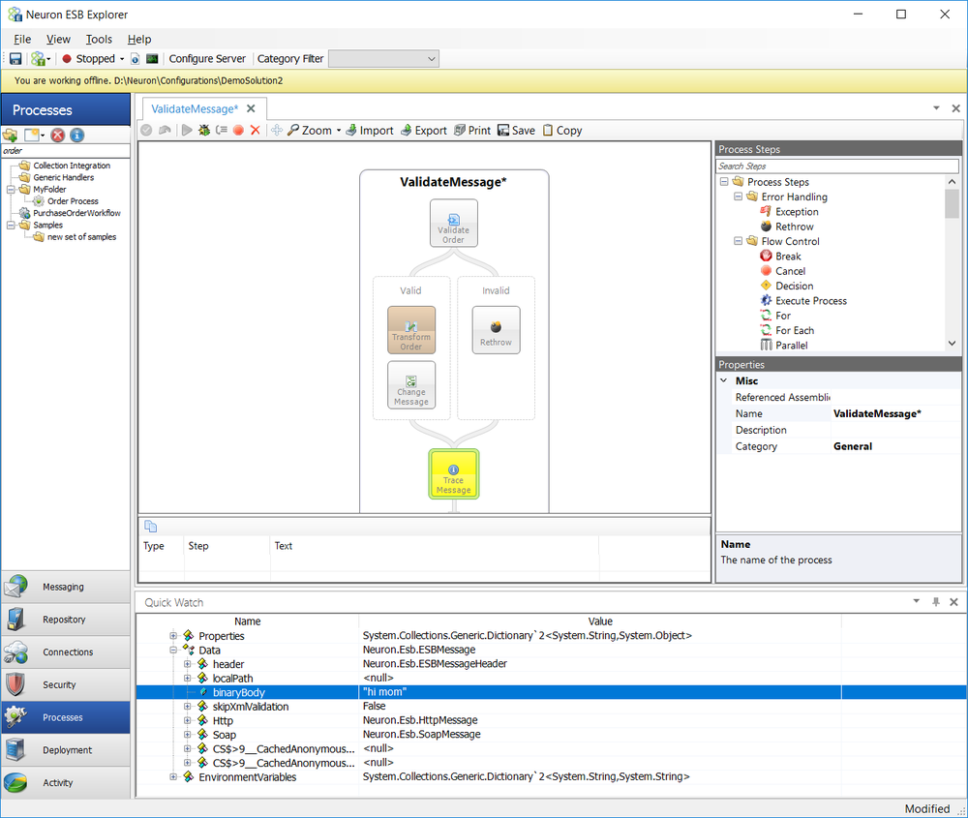968x818 pixels.
Task: Collapse the MyFolder tree node
Action: click(x=11, y=190)
